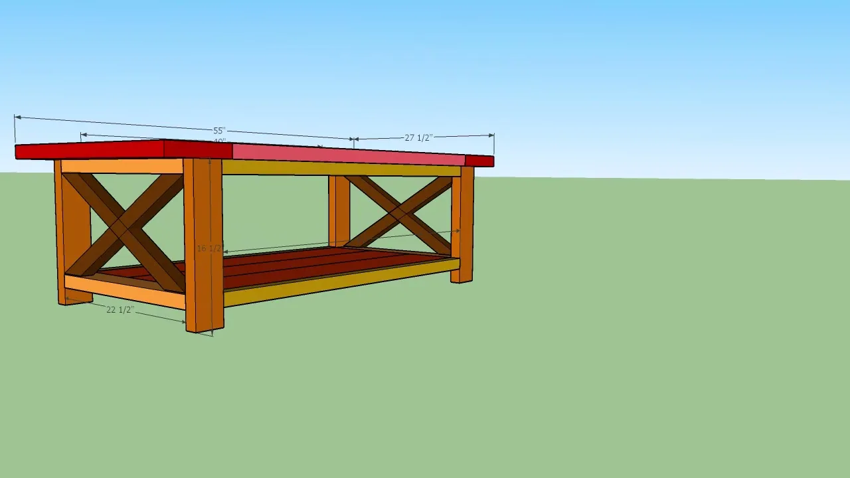Click the orange upper end apron
Image resolution: width=850 pixels, height=478 pixels.
click(122, 166)
